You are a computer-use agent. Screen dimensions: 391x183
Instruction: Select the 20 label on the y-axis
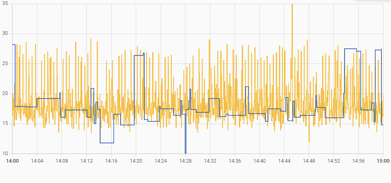[x=5, y=94]
